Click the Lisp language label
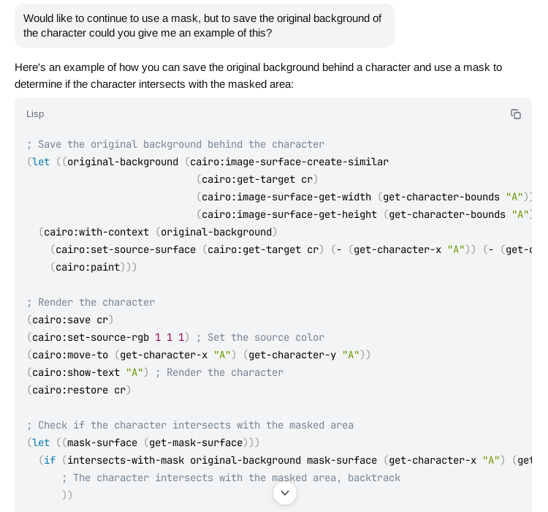The image size is (548, 512). click(x=35, y=114)
